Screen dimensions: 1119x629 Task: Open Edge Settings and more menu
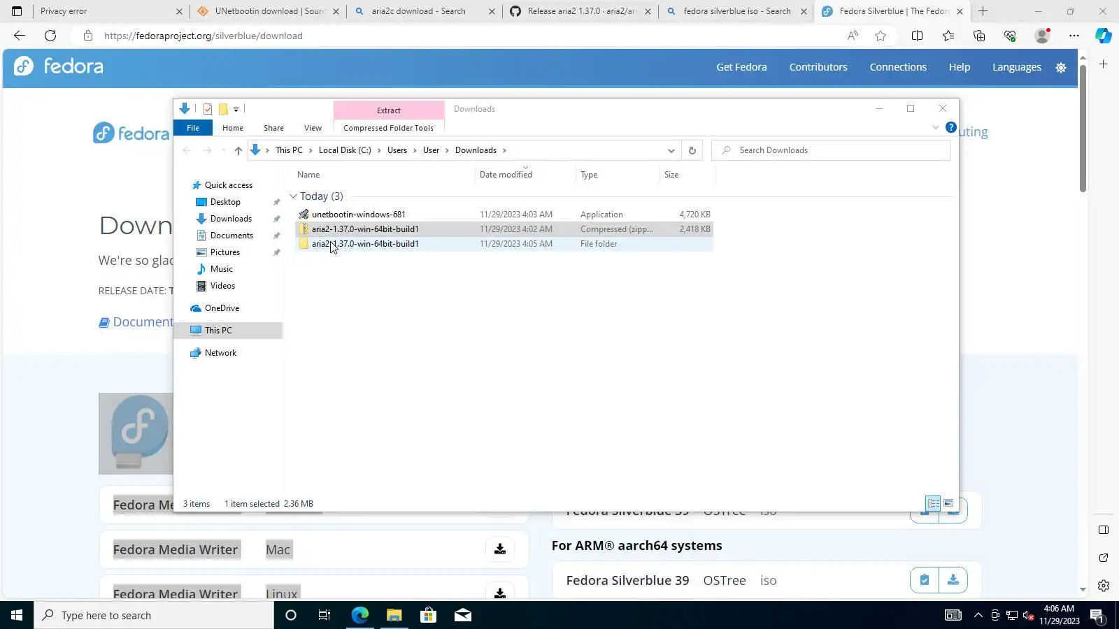coord(1074,36)
